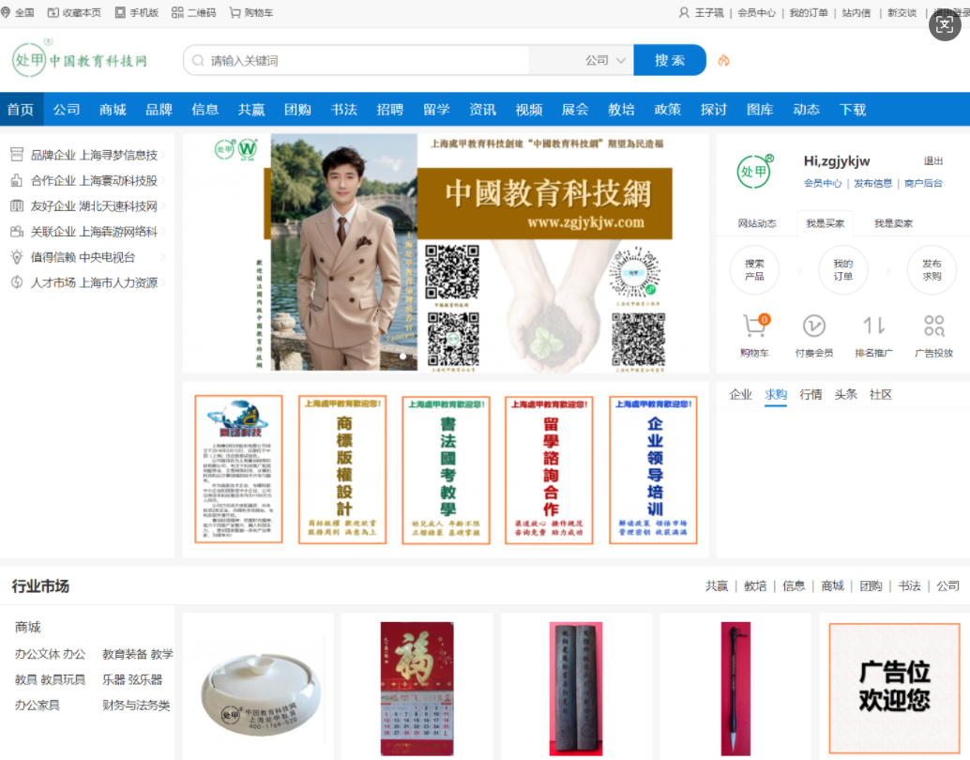Go to 书法 in the navigation bar
This screenshot has height=760, width=970.
coord(344,110)
